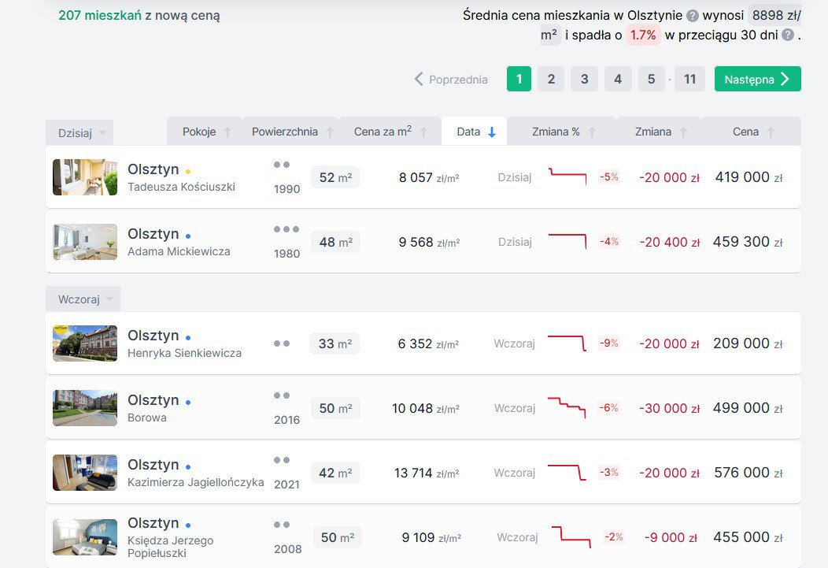Sort by Zmiana % column
The image size is (828, 568).
(563, 132)
